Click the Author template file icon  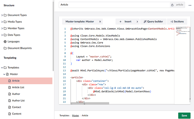click(x=10, y=94)
